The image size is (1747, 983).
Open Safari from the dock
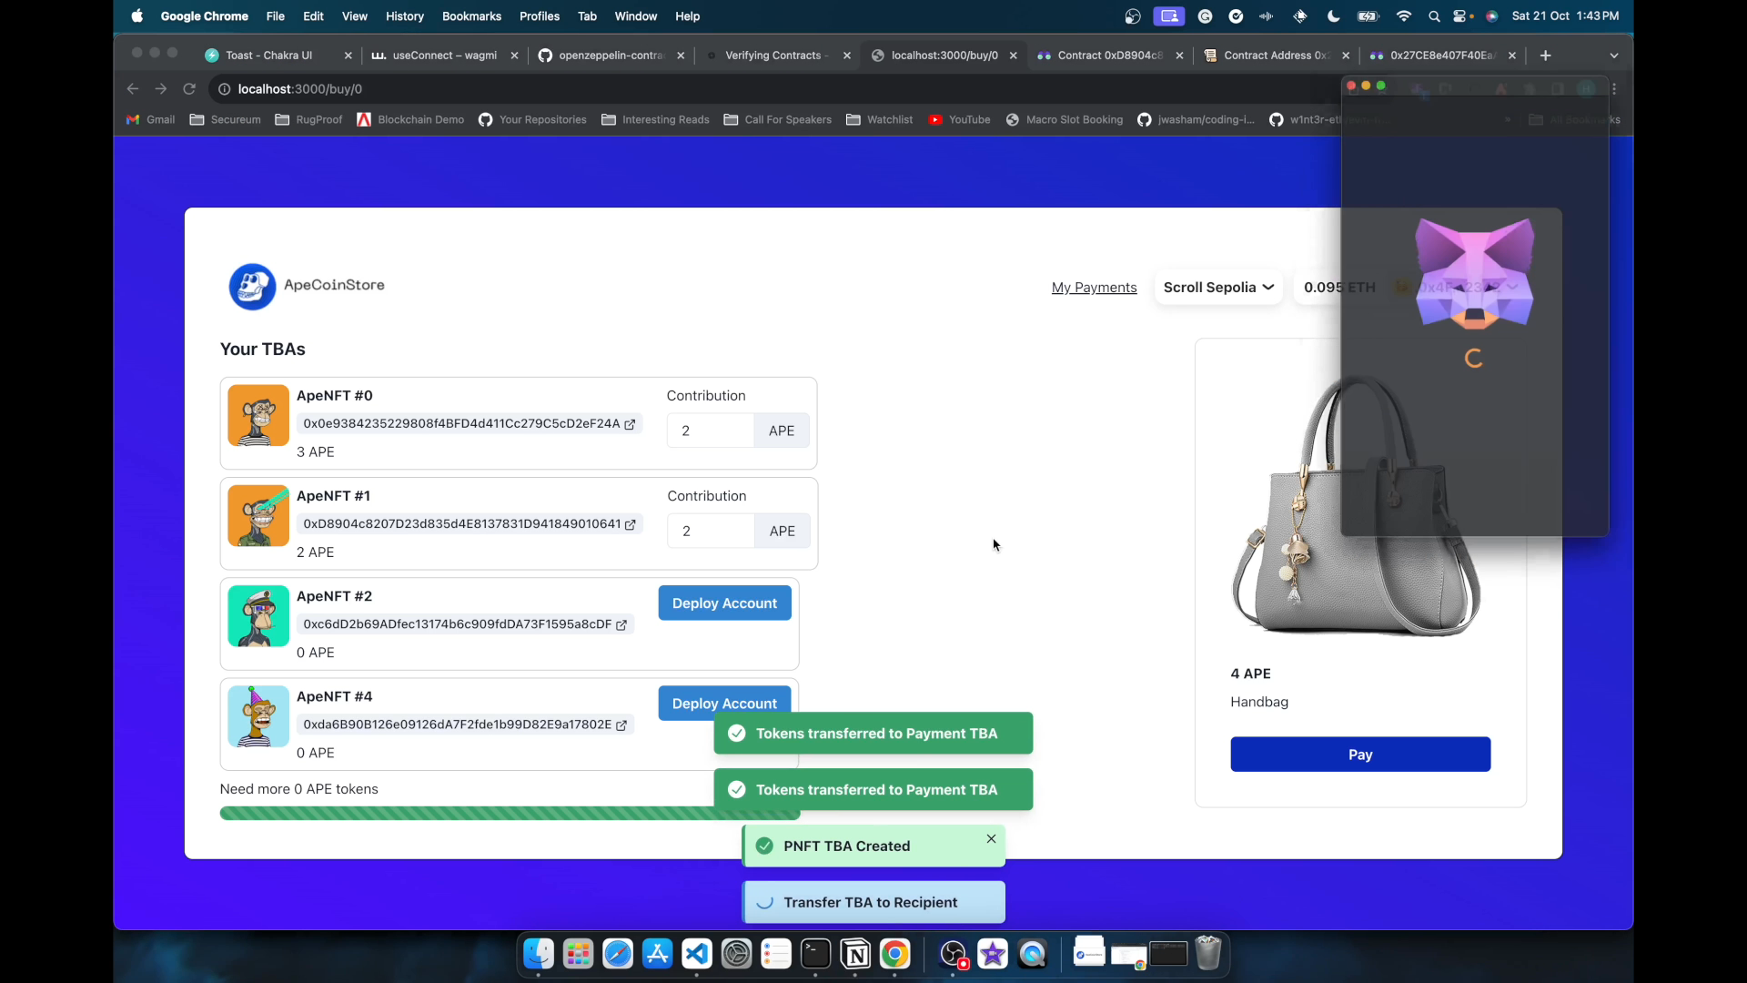coord(618,954)
